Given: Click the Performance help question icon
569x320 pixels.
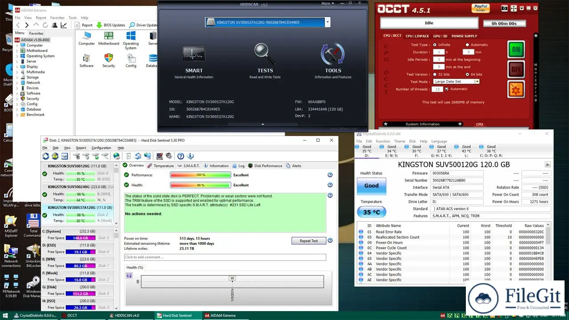Looking at the screenshot, I should (330, 175).
